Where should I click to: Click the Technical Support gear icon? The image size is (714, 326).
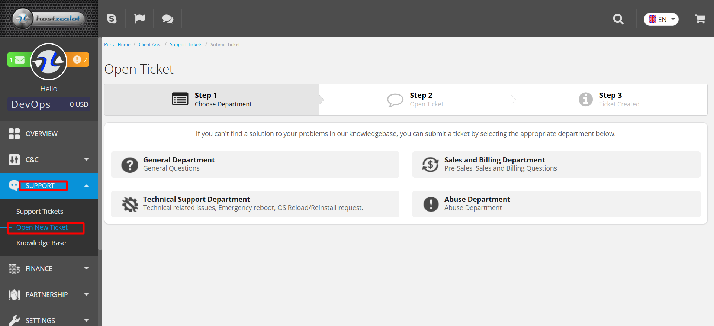point(130,204)
